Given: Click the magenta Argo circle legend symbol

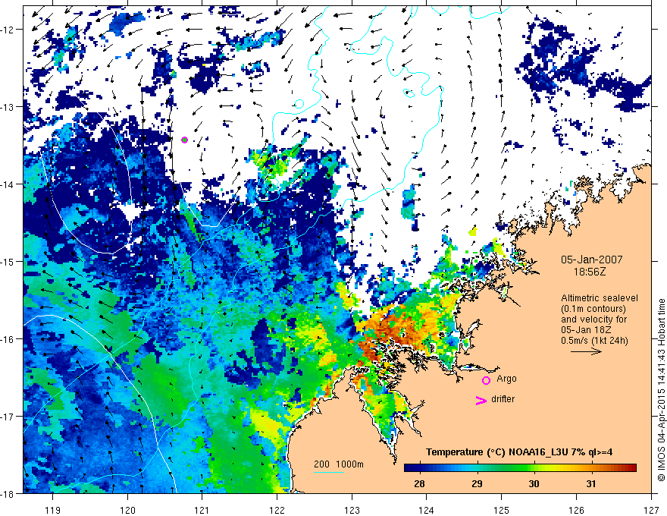Looking at the screenshot, I should pos(486,380).
